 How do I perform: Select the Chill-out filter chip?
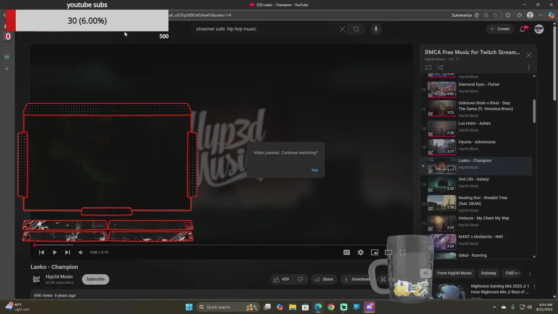click(513, 273)
